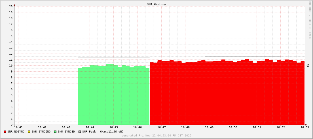Image resolution: width=313 pixels, height=139 pixels.
Task: Click the 16:47 time axis label
Action: (161, 128)
